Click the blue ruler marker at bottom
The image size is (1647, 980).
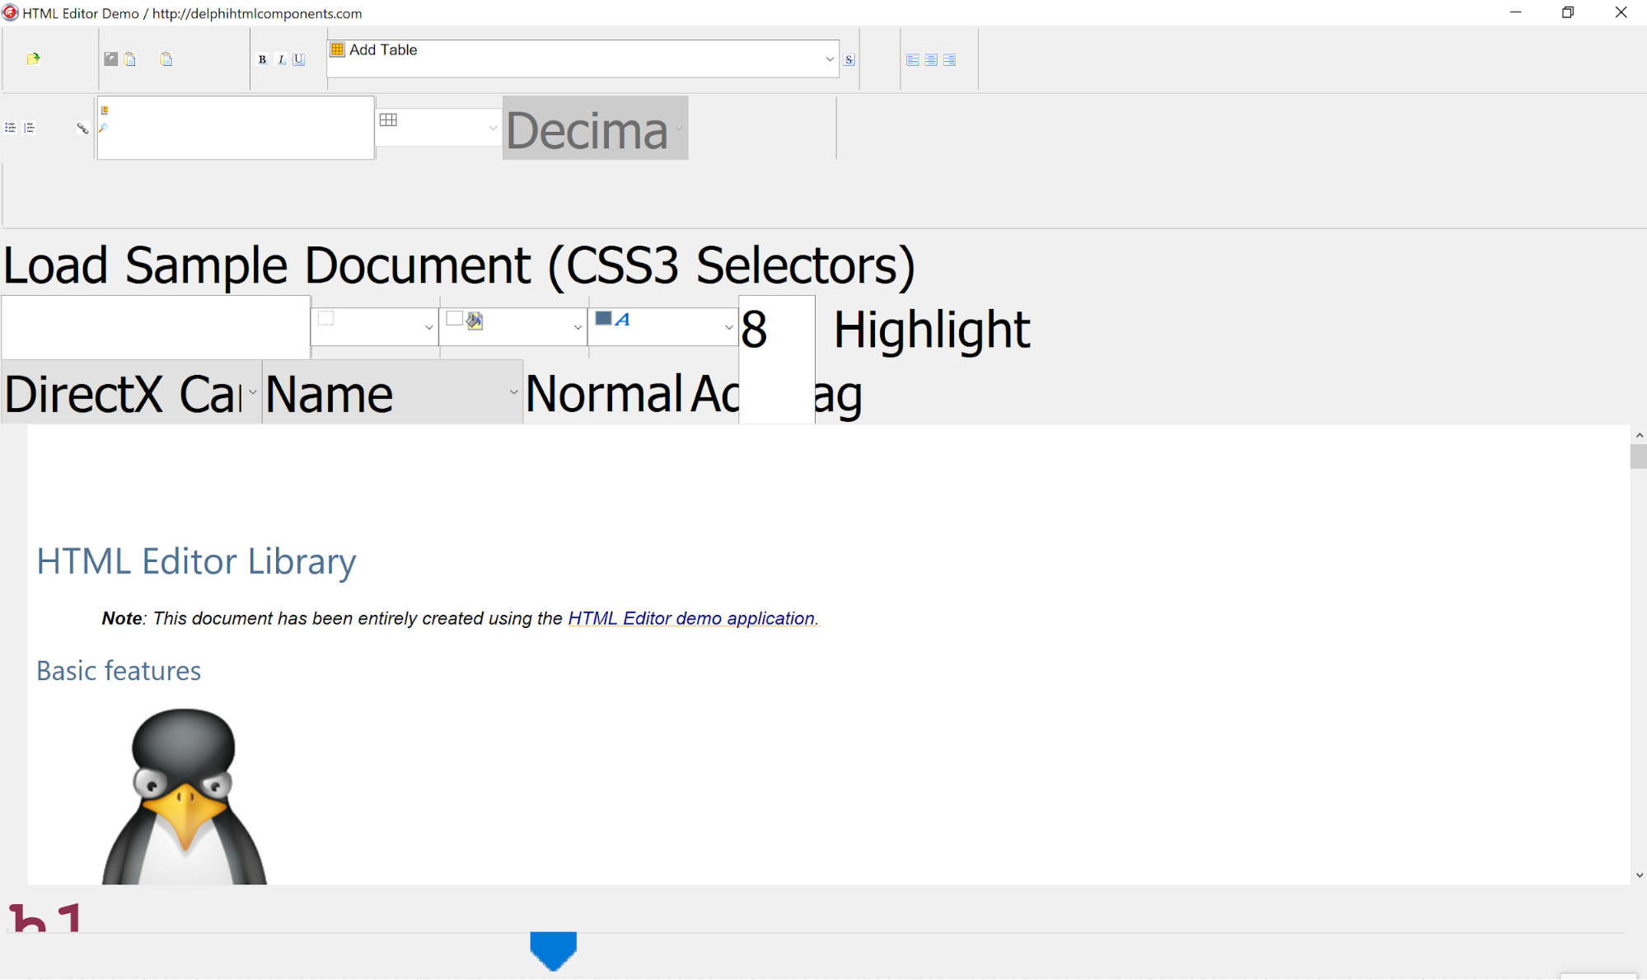[x=553, y=951]
